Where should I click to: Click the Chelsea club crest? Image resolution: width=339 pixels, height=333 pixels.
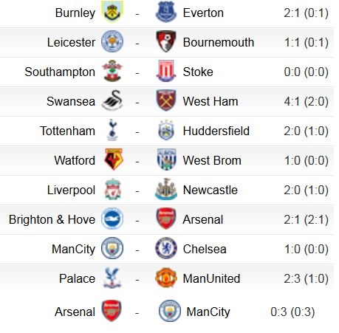point(166,248)
